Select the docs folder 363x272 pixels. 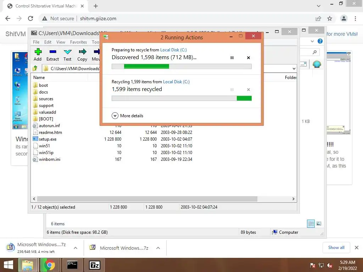(41, 92)
